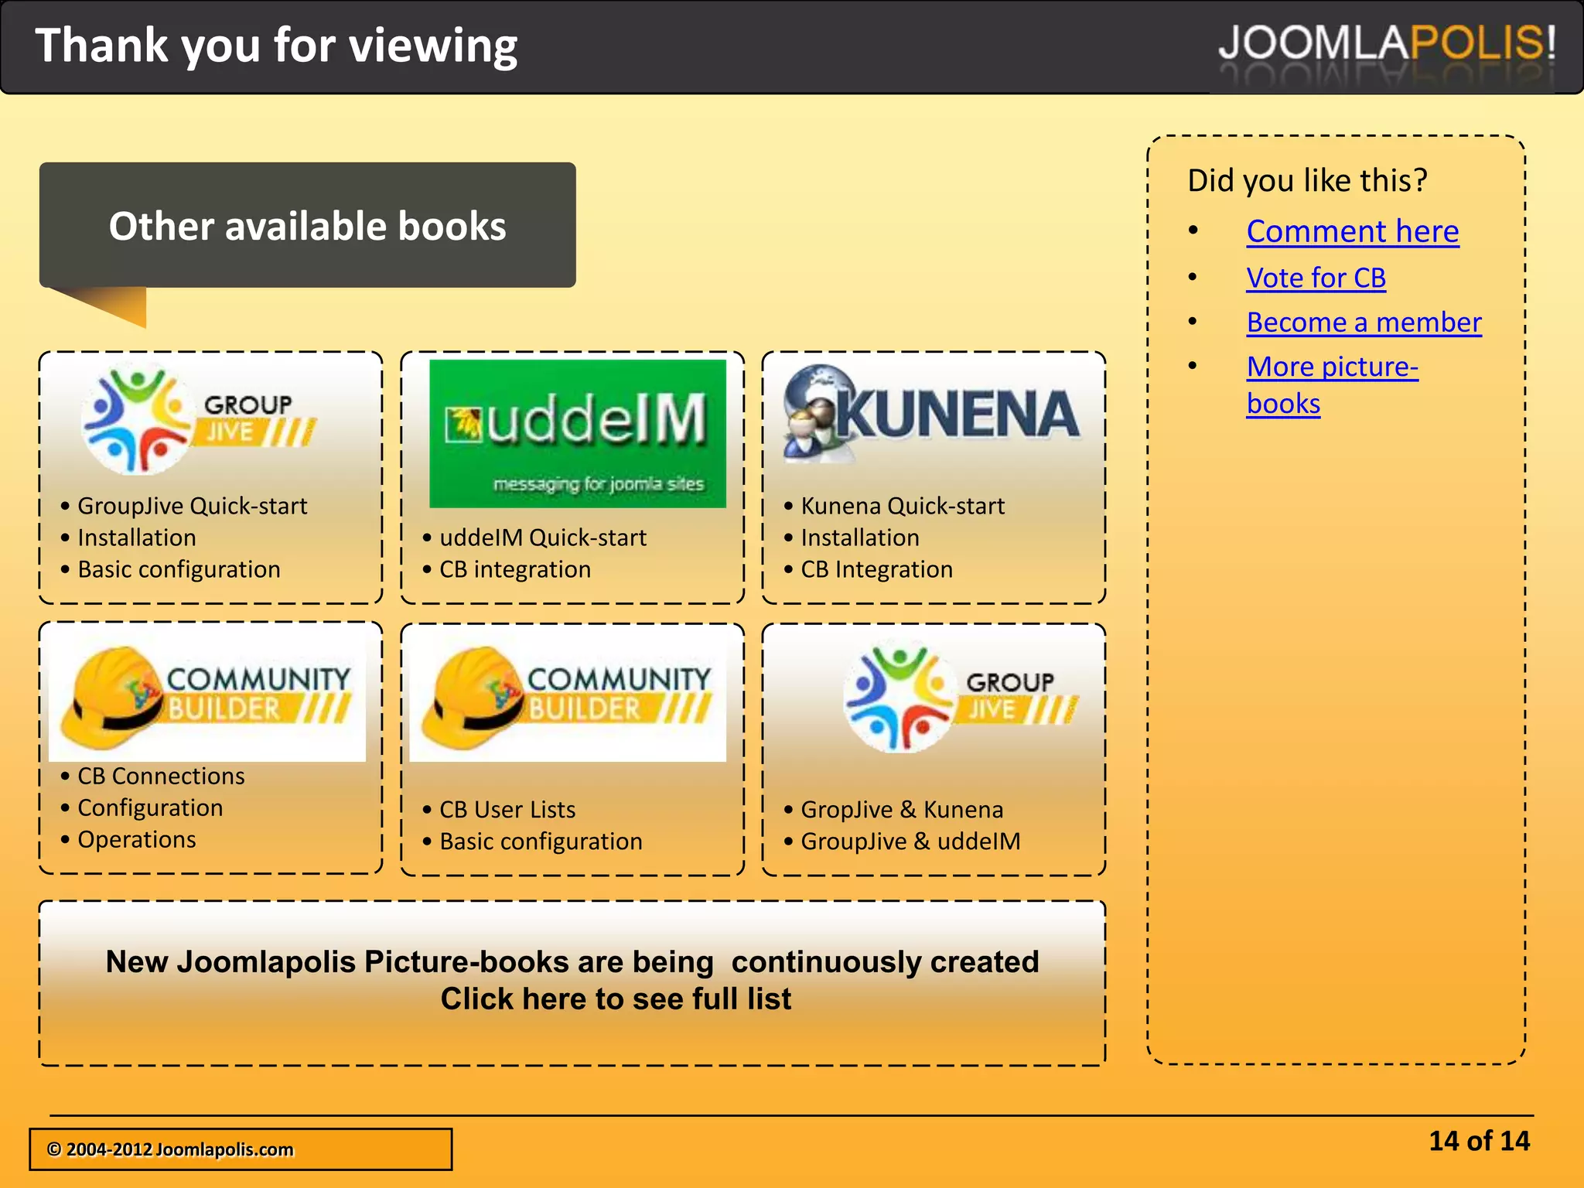Click the GroupJive logo above GropJive & Kunena

(961, 697)
